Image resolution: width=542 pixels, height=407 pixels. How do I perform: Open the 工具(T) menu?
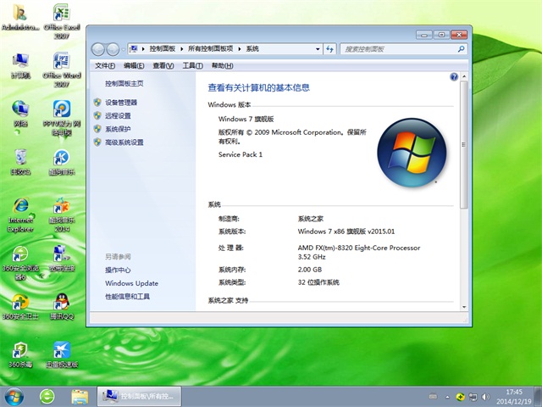coord(192,65)
